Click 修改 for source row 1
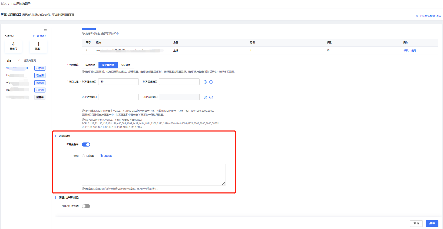The height and width of the screenshot is (229, 443). tap(406, 51)
